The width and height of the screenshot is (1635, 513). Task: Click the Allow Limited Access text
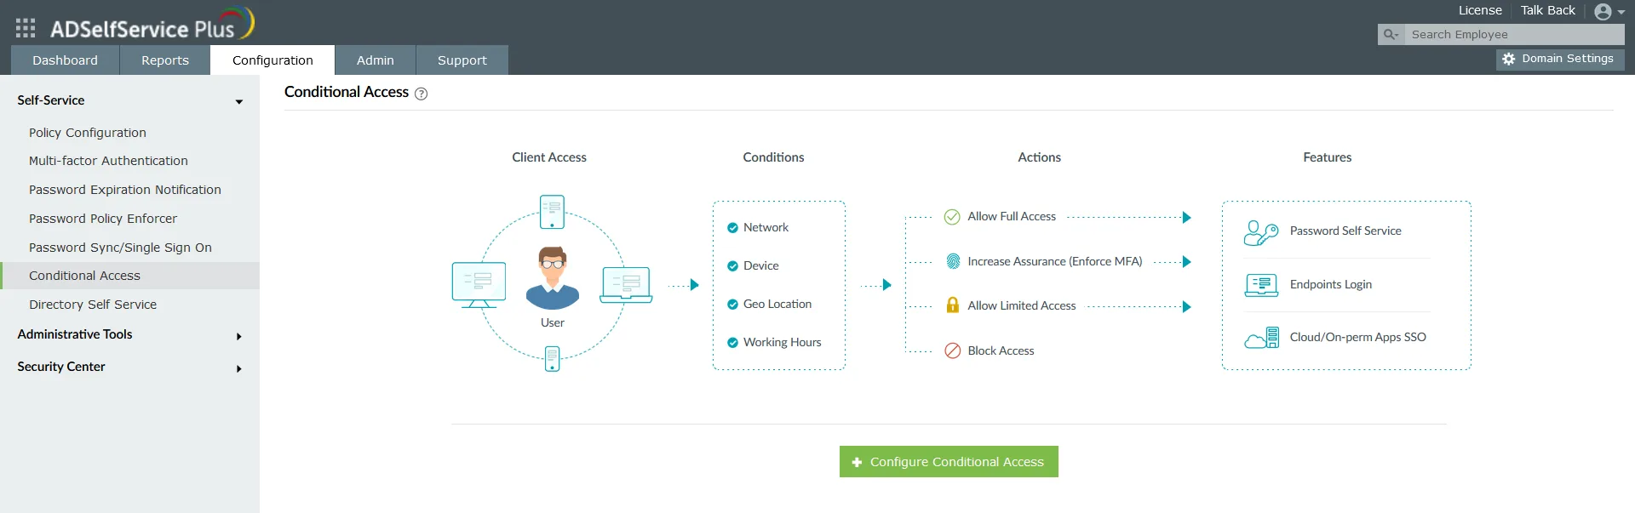pos(1022,305)
